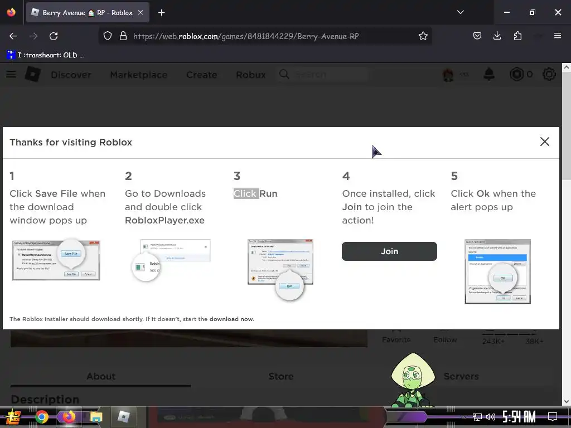Reload the Roblox page
571x428 pixels.
point(54,36)
